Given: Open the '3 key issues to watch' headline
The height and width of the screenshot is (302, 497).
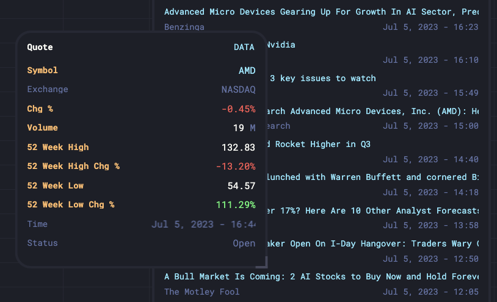Looking at the screenshot, I should click(x=322, y=78).
